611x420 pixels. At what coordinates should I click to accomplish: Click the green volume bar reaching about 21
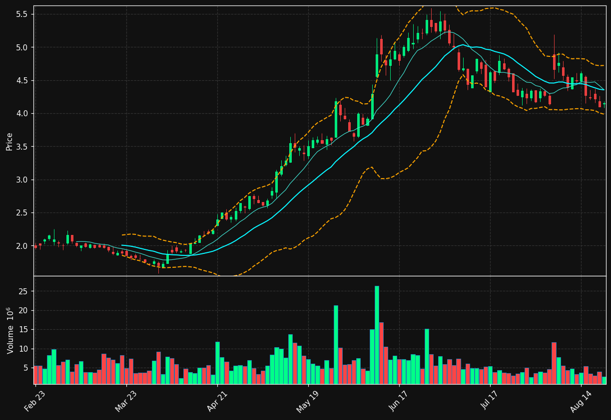click(x=336, y=345)
